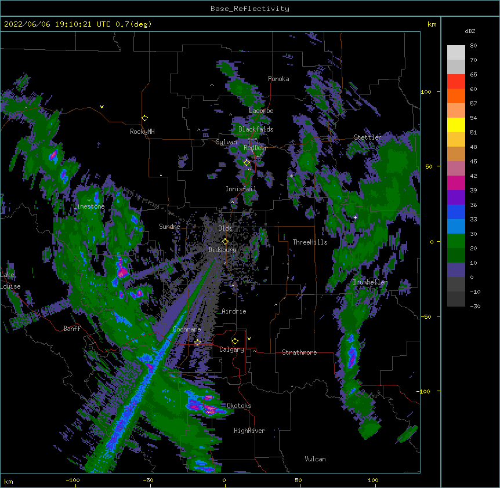Screen dimensions: 500x488
Task: Click the Didsbury label
Action: point(223,250)
